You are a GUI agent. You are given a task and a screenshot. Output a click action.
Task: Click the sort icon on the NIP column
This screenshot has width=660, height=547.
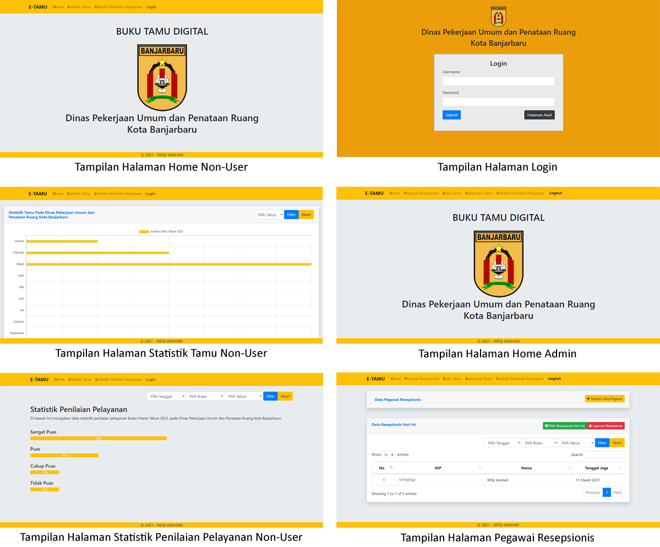click(480, 468)
